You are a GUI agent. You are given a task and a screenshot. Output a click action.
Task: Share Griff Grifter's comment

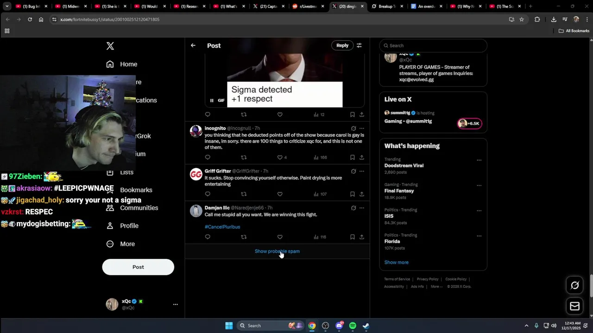[362, 194]
